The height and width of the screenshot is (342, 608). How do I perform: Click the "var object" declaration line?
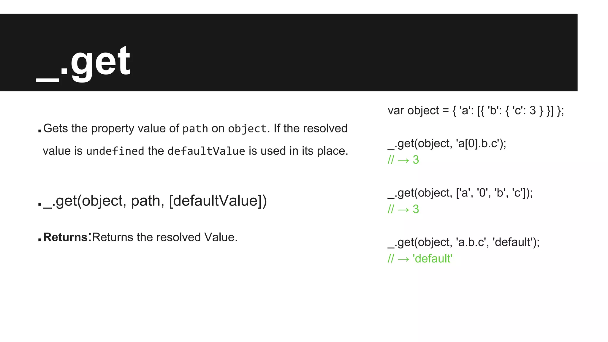pos(476,111)
